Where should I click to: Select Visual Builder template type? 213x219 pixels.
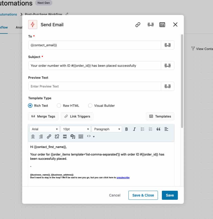[90, 105]
